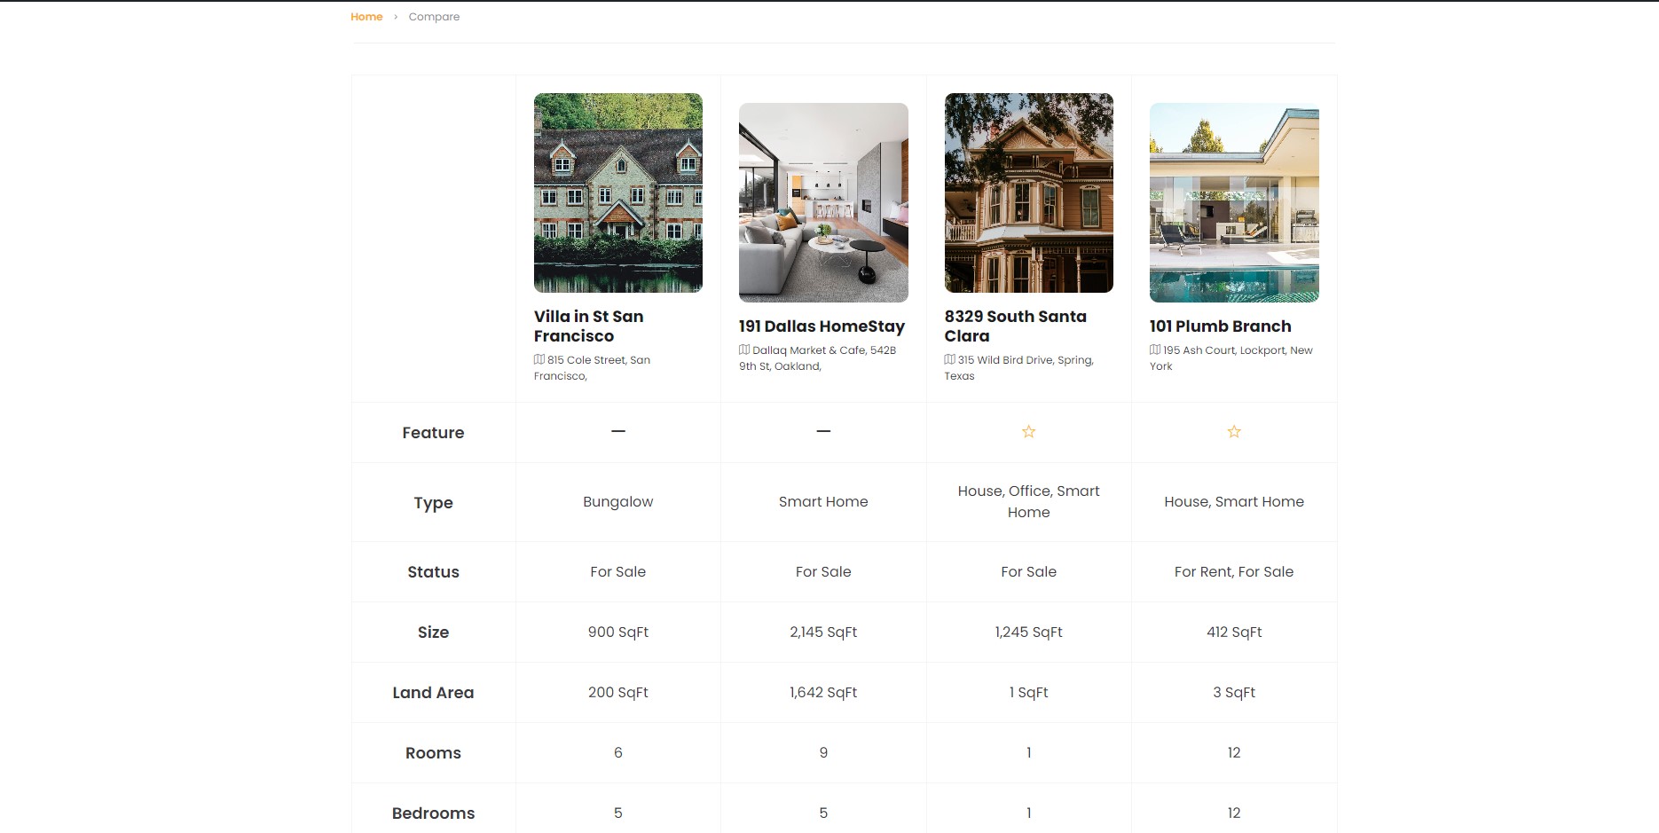Open the 101 Plumb Branch title link
This screenshot has height=833, width=1659.
tap(1220, 326)
